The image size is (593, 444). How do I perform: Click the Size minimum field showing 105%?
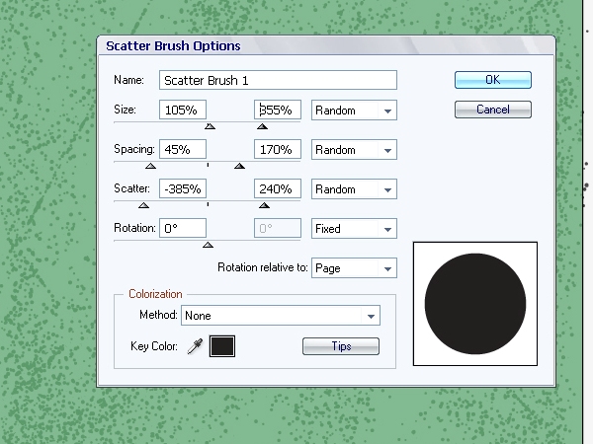tap(183, 110)
